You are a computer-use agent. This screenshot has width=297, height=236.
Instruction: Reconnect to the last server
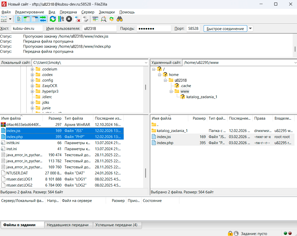(x=85, y=19)
